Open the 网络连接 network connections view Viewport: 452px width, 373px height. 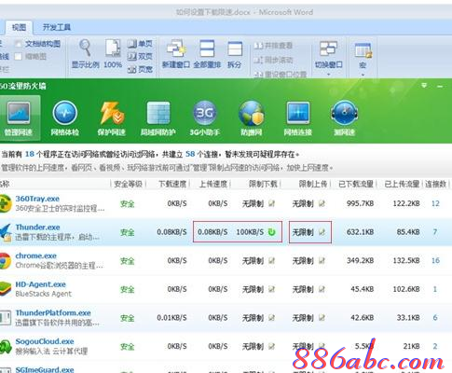point(297,118)
